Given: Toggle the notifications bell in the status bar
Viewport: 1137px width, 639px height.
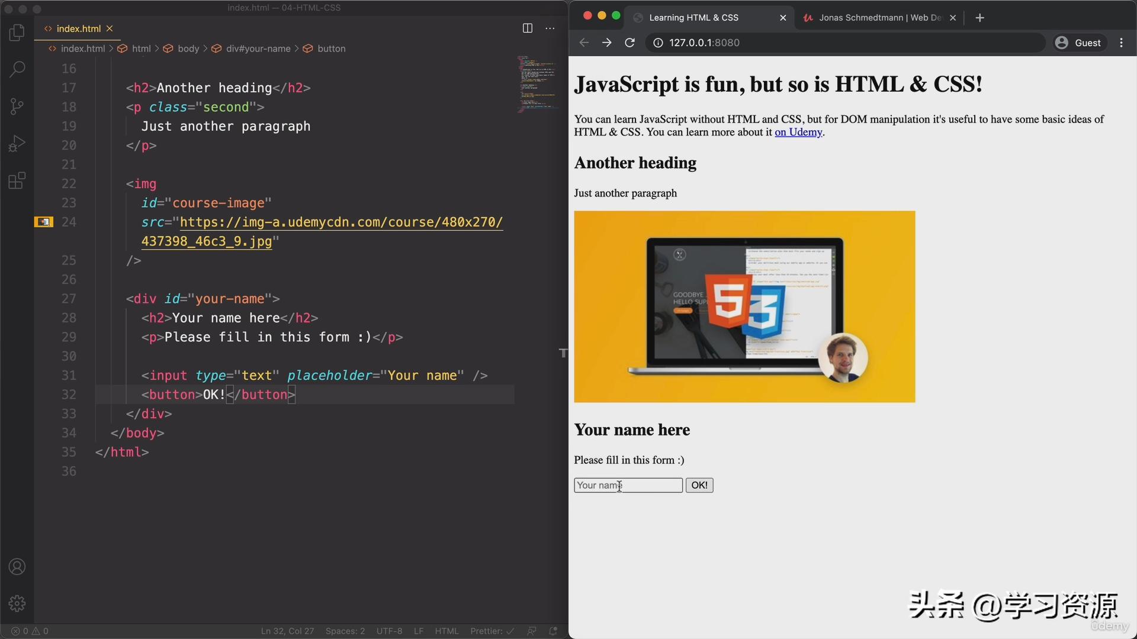Looking at the screenshot, I should [x=553, y=631].
